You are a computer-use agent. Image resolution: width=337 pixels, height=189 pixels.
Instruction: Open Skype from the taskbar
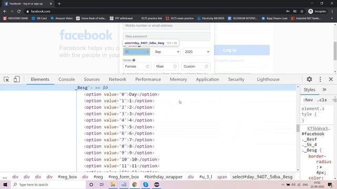pos(145,184)
